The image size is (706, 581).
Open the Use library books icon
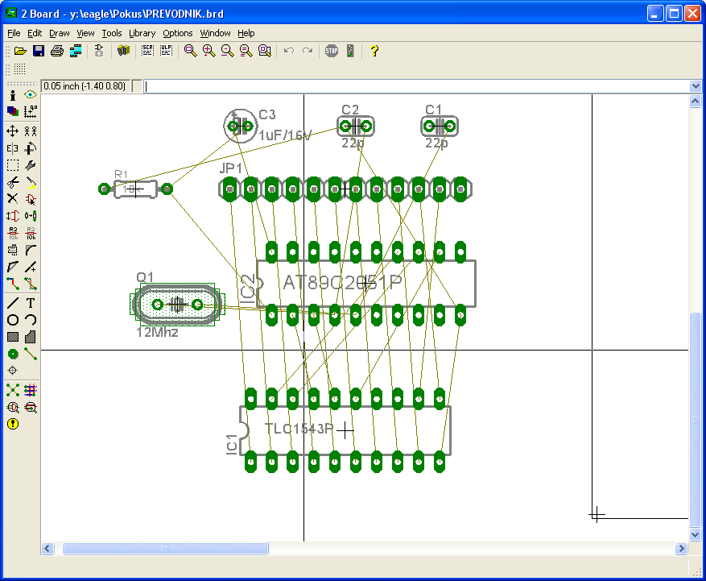click(x=123, y=51)
